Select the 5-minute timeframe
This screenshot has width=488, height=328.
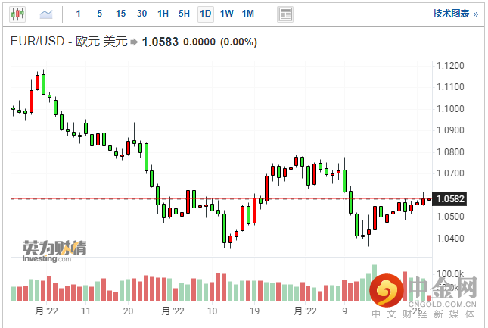(100, 14)
